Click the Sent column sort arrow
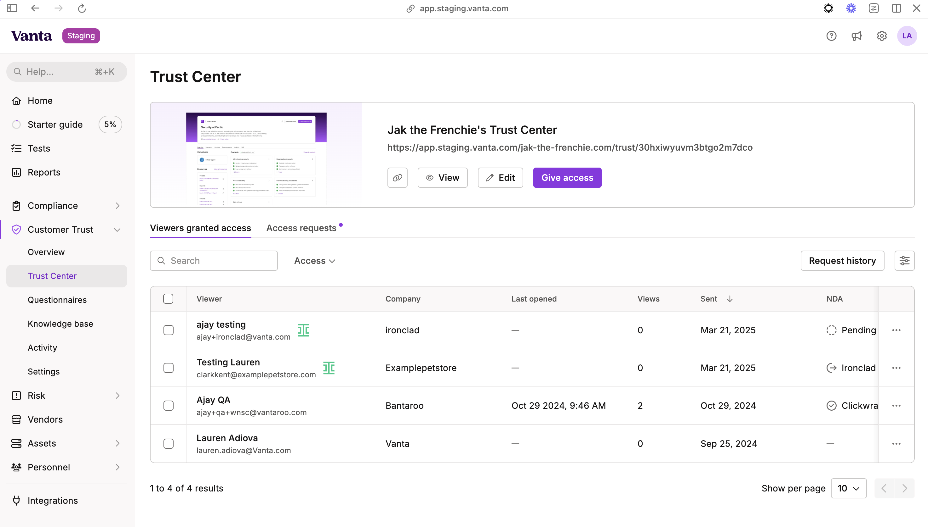The width and height of the screenshot is (928, 527). tap(730, 299)
